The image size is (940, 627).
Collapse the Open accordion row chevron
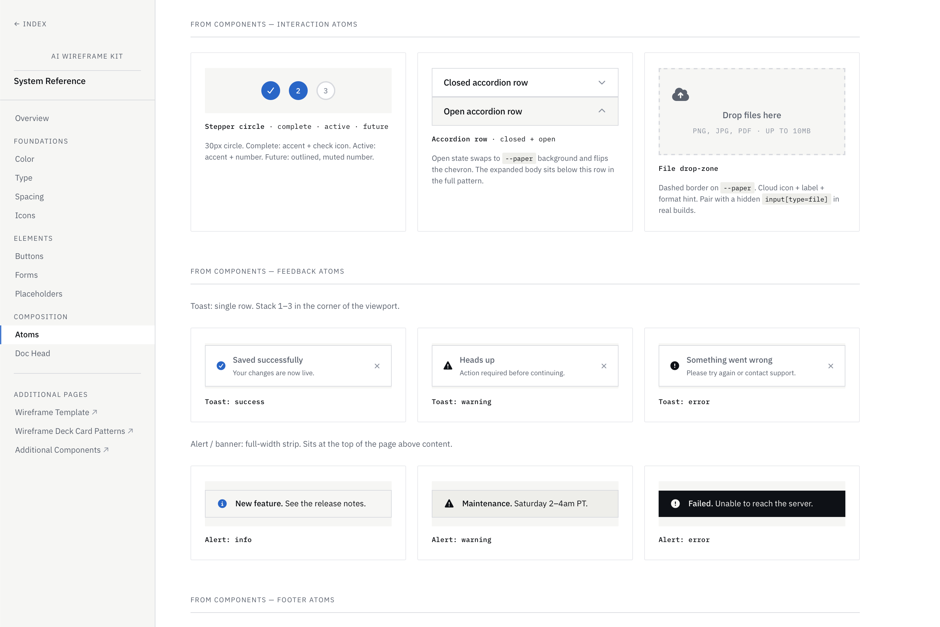602,111
